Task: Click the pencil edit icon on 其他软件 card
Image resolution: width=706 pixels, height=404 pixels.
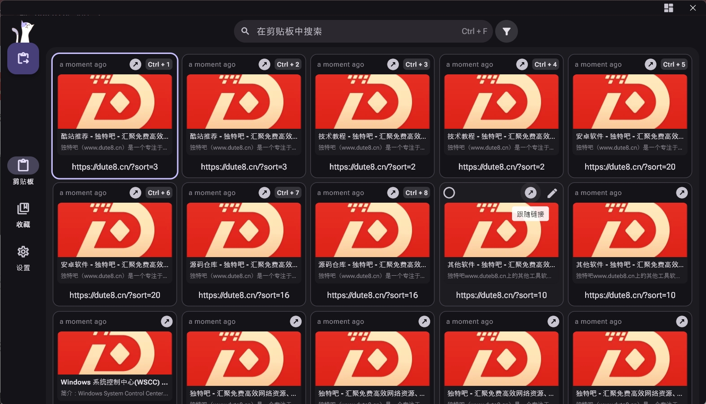Action: point(552,193)
